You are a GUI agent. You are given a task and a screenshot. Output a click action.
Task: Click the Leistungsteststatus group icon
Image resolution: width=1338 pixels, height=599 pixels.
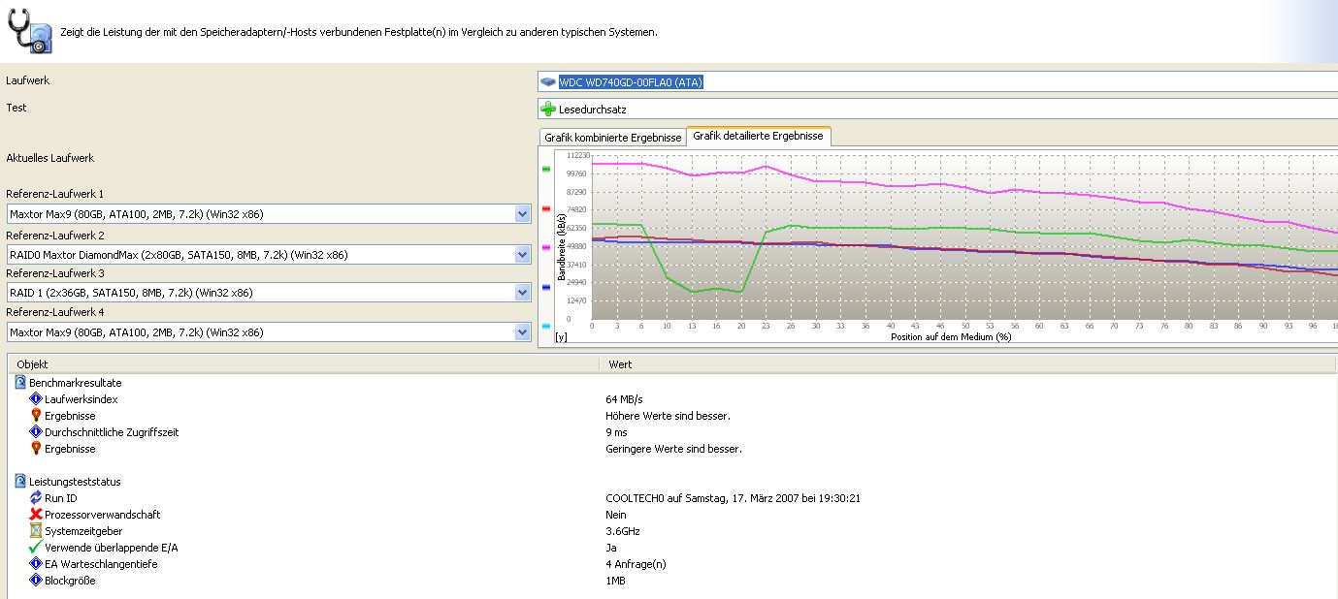click(20, 482)
